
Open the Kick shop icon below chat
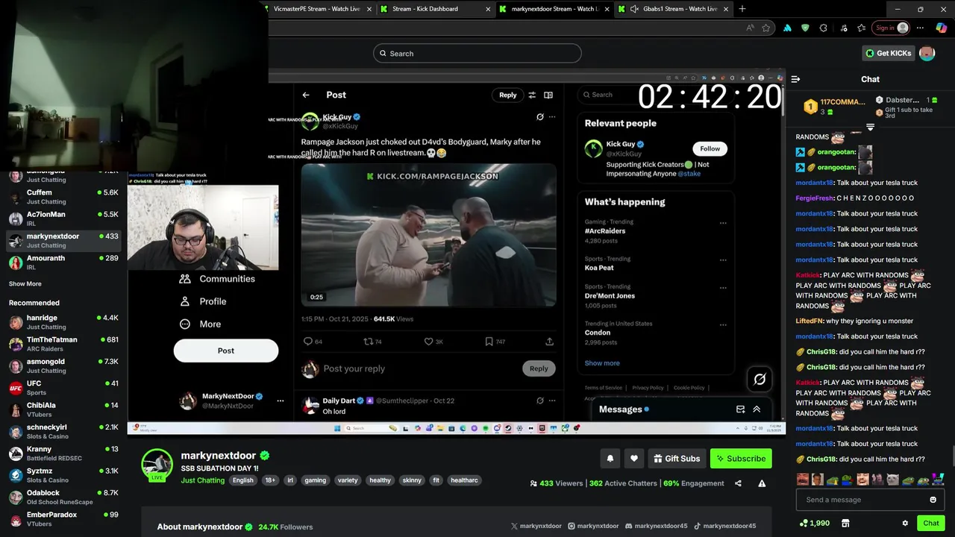[845, 523]
